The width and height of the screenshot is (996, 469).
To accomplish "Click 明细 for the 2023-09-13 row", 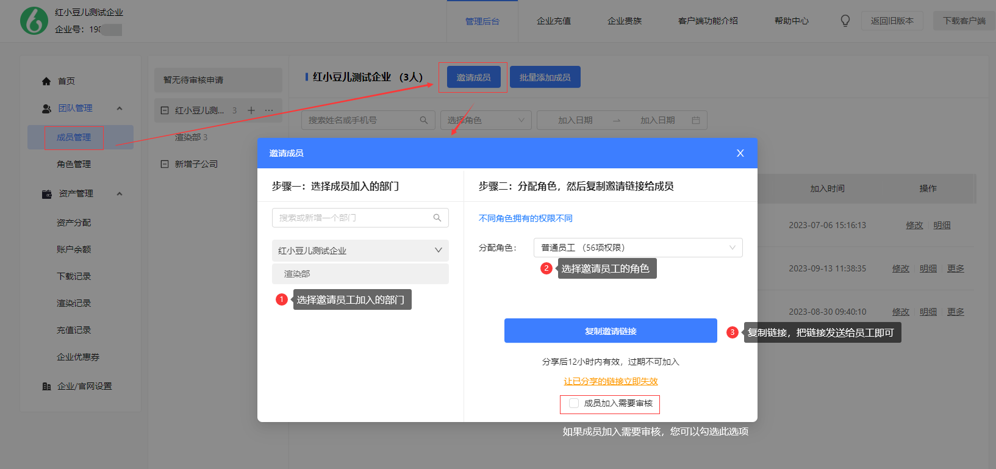I will 928,268.
